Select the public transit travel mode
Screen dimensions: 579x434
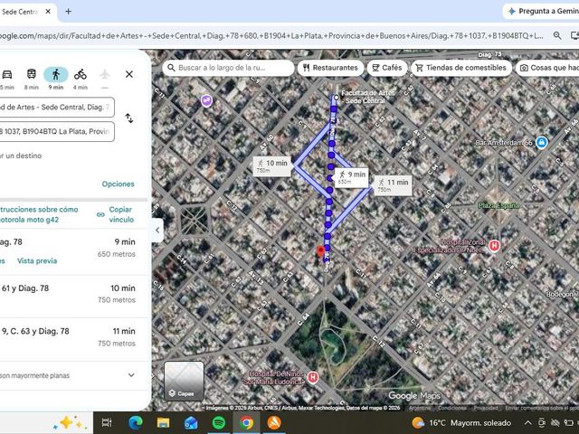(32, 74)
